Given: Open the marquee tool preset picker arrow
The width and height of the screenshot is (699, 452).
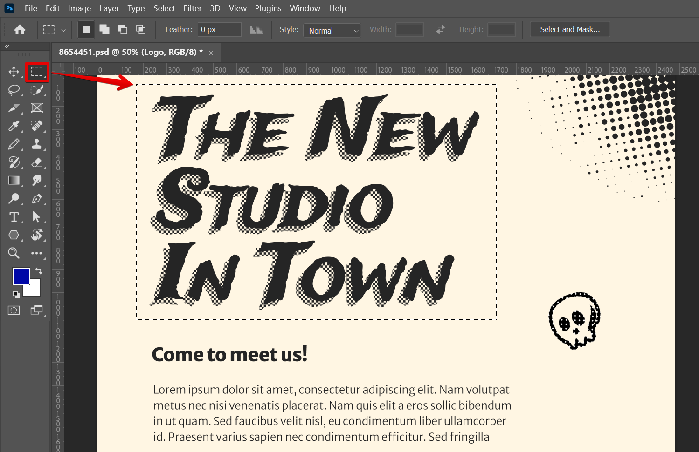Looking at the screenshot, I should pyautogui.click(x=63, y=30).
